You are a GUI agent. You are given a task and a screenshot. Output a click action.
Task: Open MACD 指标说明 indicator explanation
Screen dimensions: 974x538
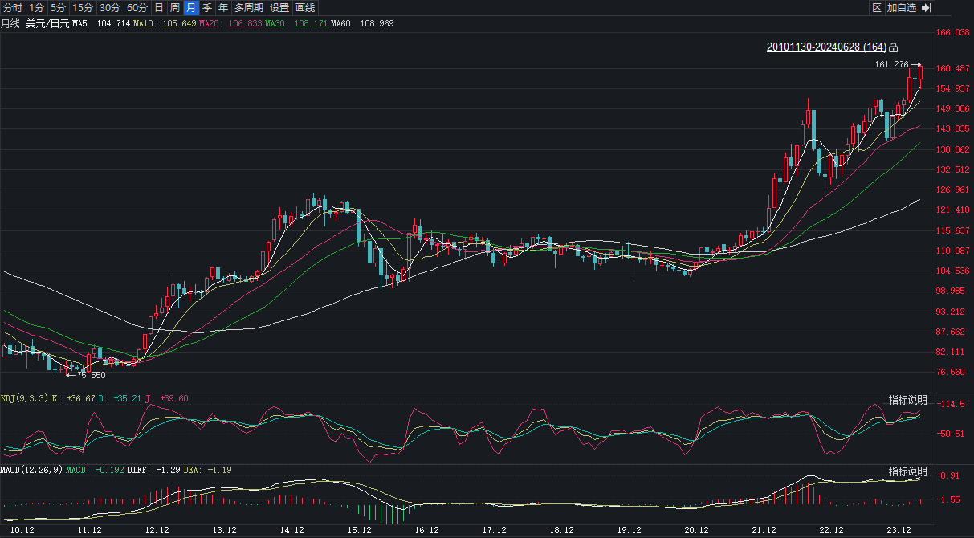pos(907,471)
